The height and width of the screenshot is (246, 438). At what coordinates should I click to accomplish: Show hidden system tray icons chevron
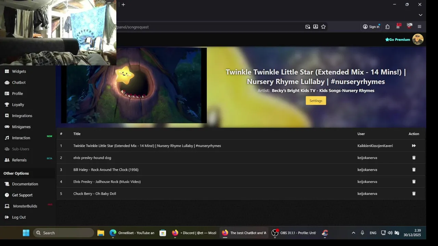click(353, 233)
